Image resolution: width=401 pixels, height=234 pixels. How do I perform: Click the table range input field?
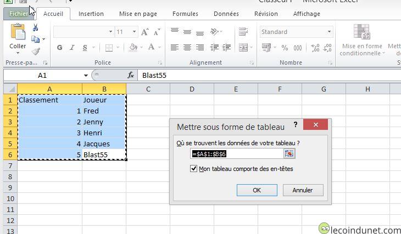tap(236, 154)
